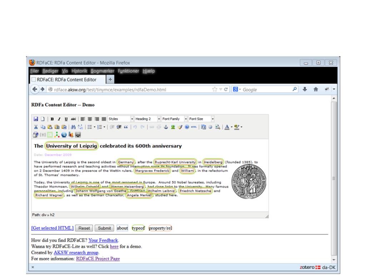Align text left
Image resolution: width=366 pixels, height=275 pixels.
point(83,119)
